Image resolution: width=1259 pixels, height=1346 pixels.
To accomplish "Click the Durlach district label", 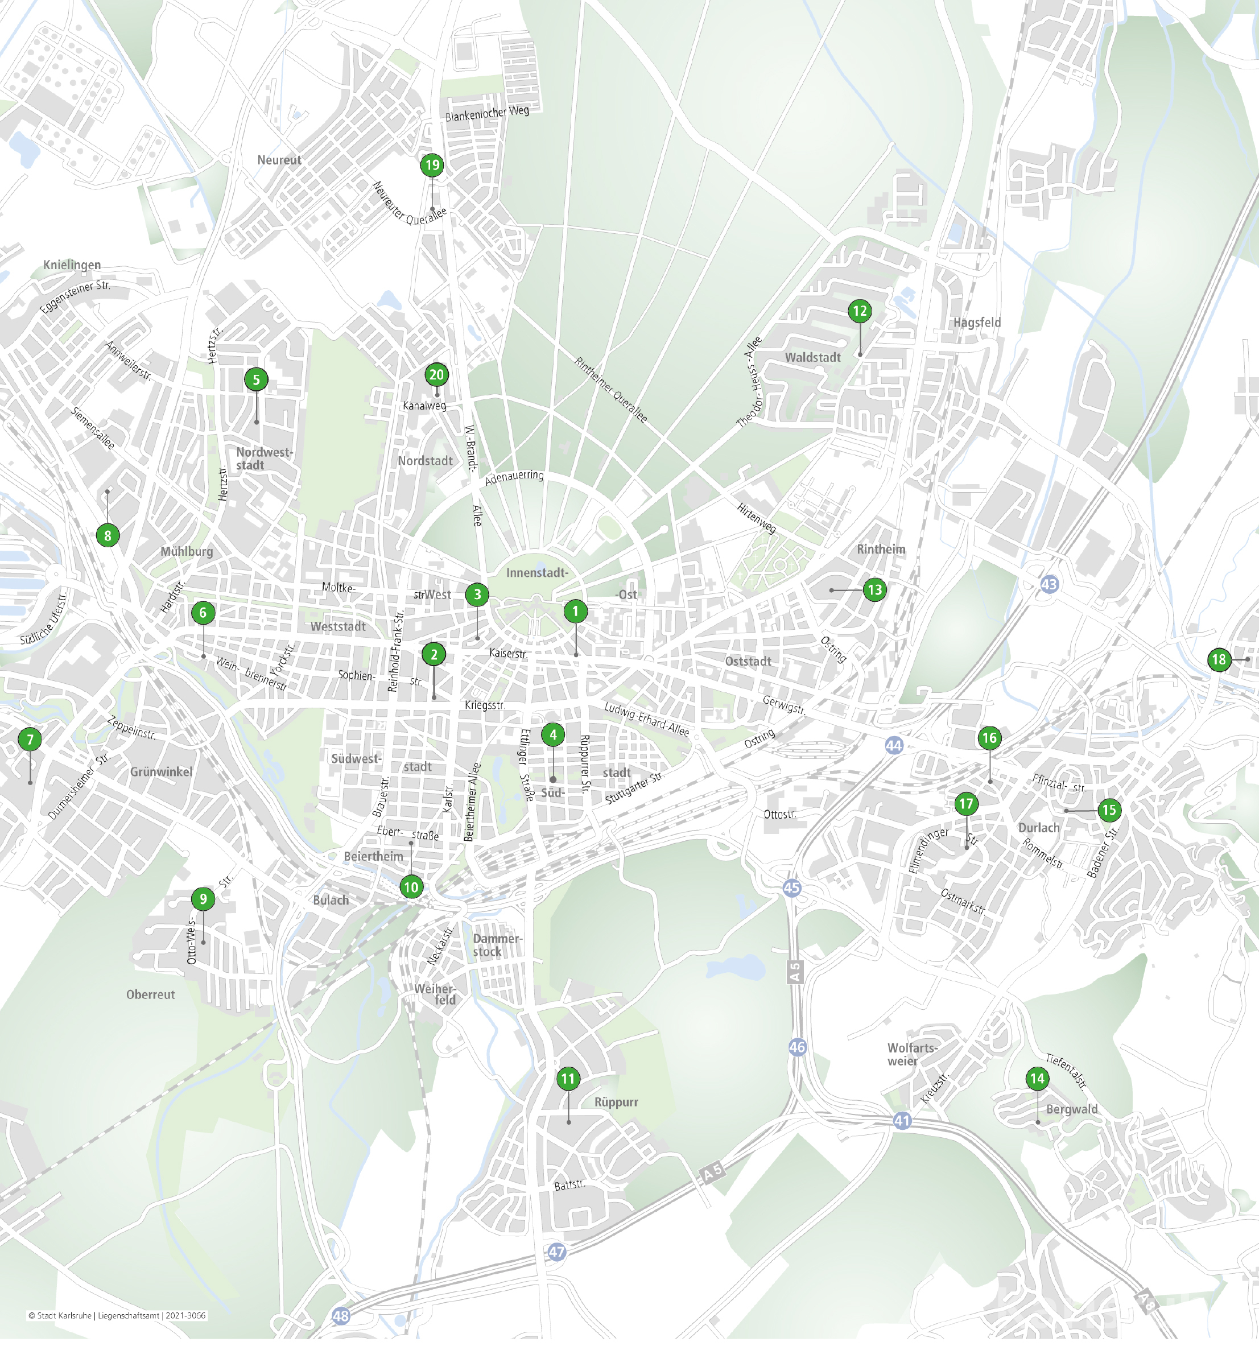I will 1038,828.
